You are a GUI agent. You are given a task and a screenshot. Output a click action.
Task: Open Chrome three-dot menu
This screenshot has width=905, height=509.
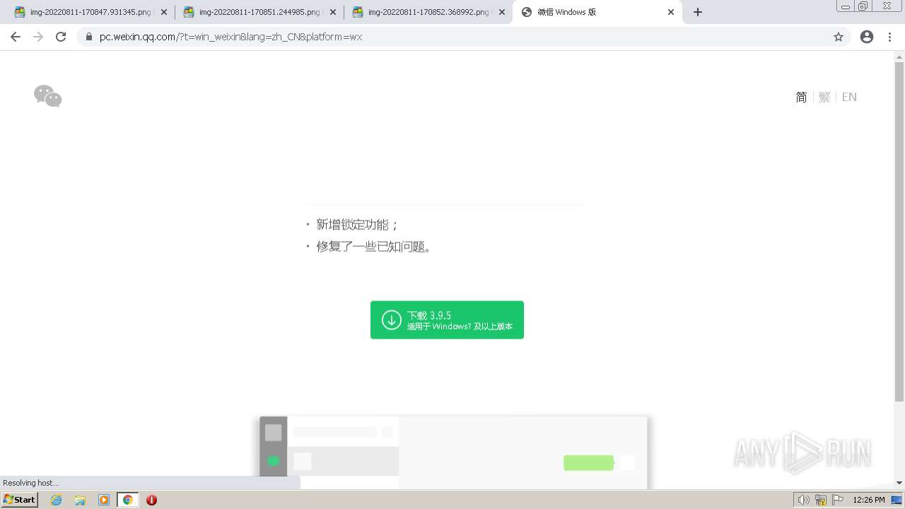coord(889,37)
